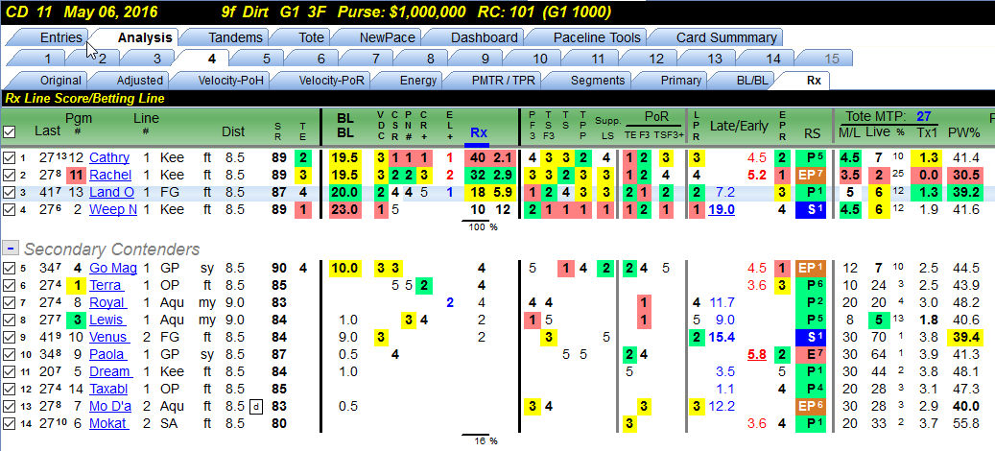Click the RS column header
This screenshot has width=995, height=451.
[x=813, y=132]
